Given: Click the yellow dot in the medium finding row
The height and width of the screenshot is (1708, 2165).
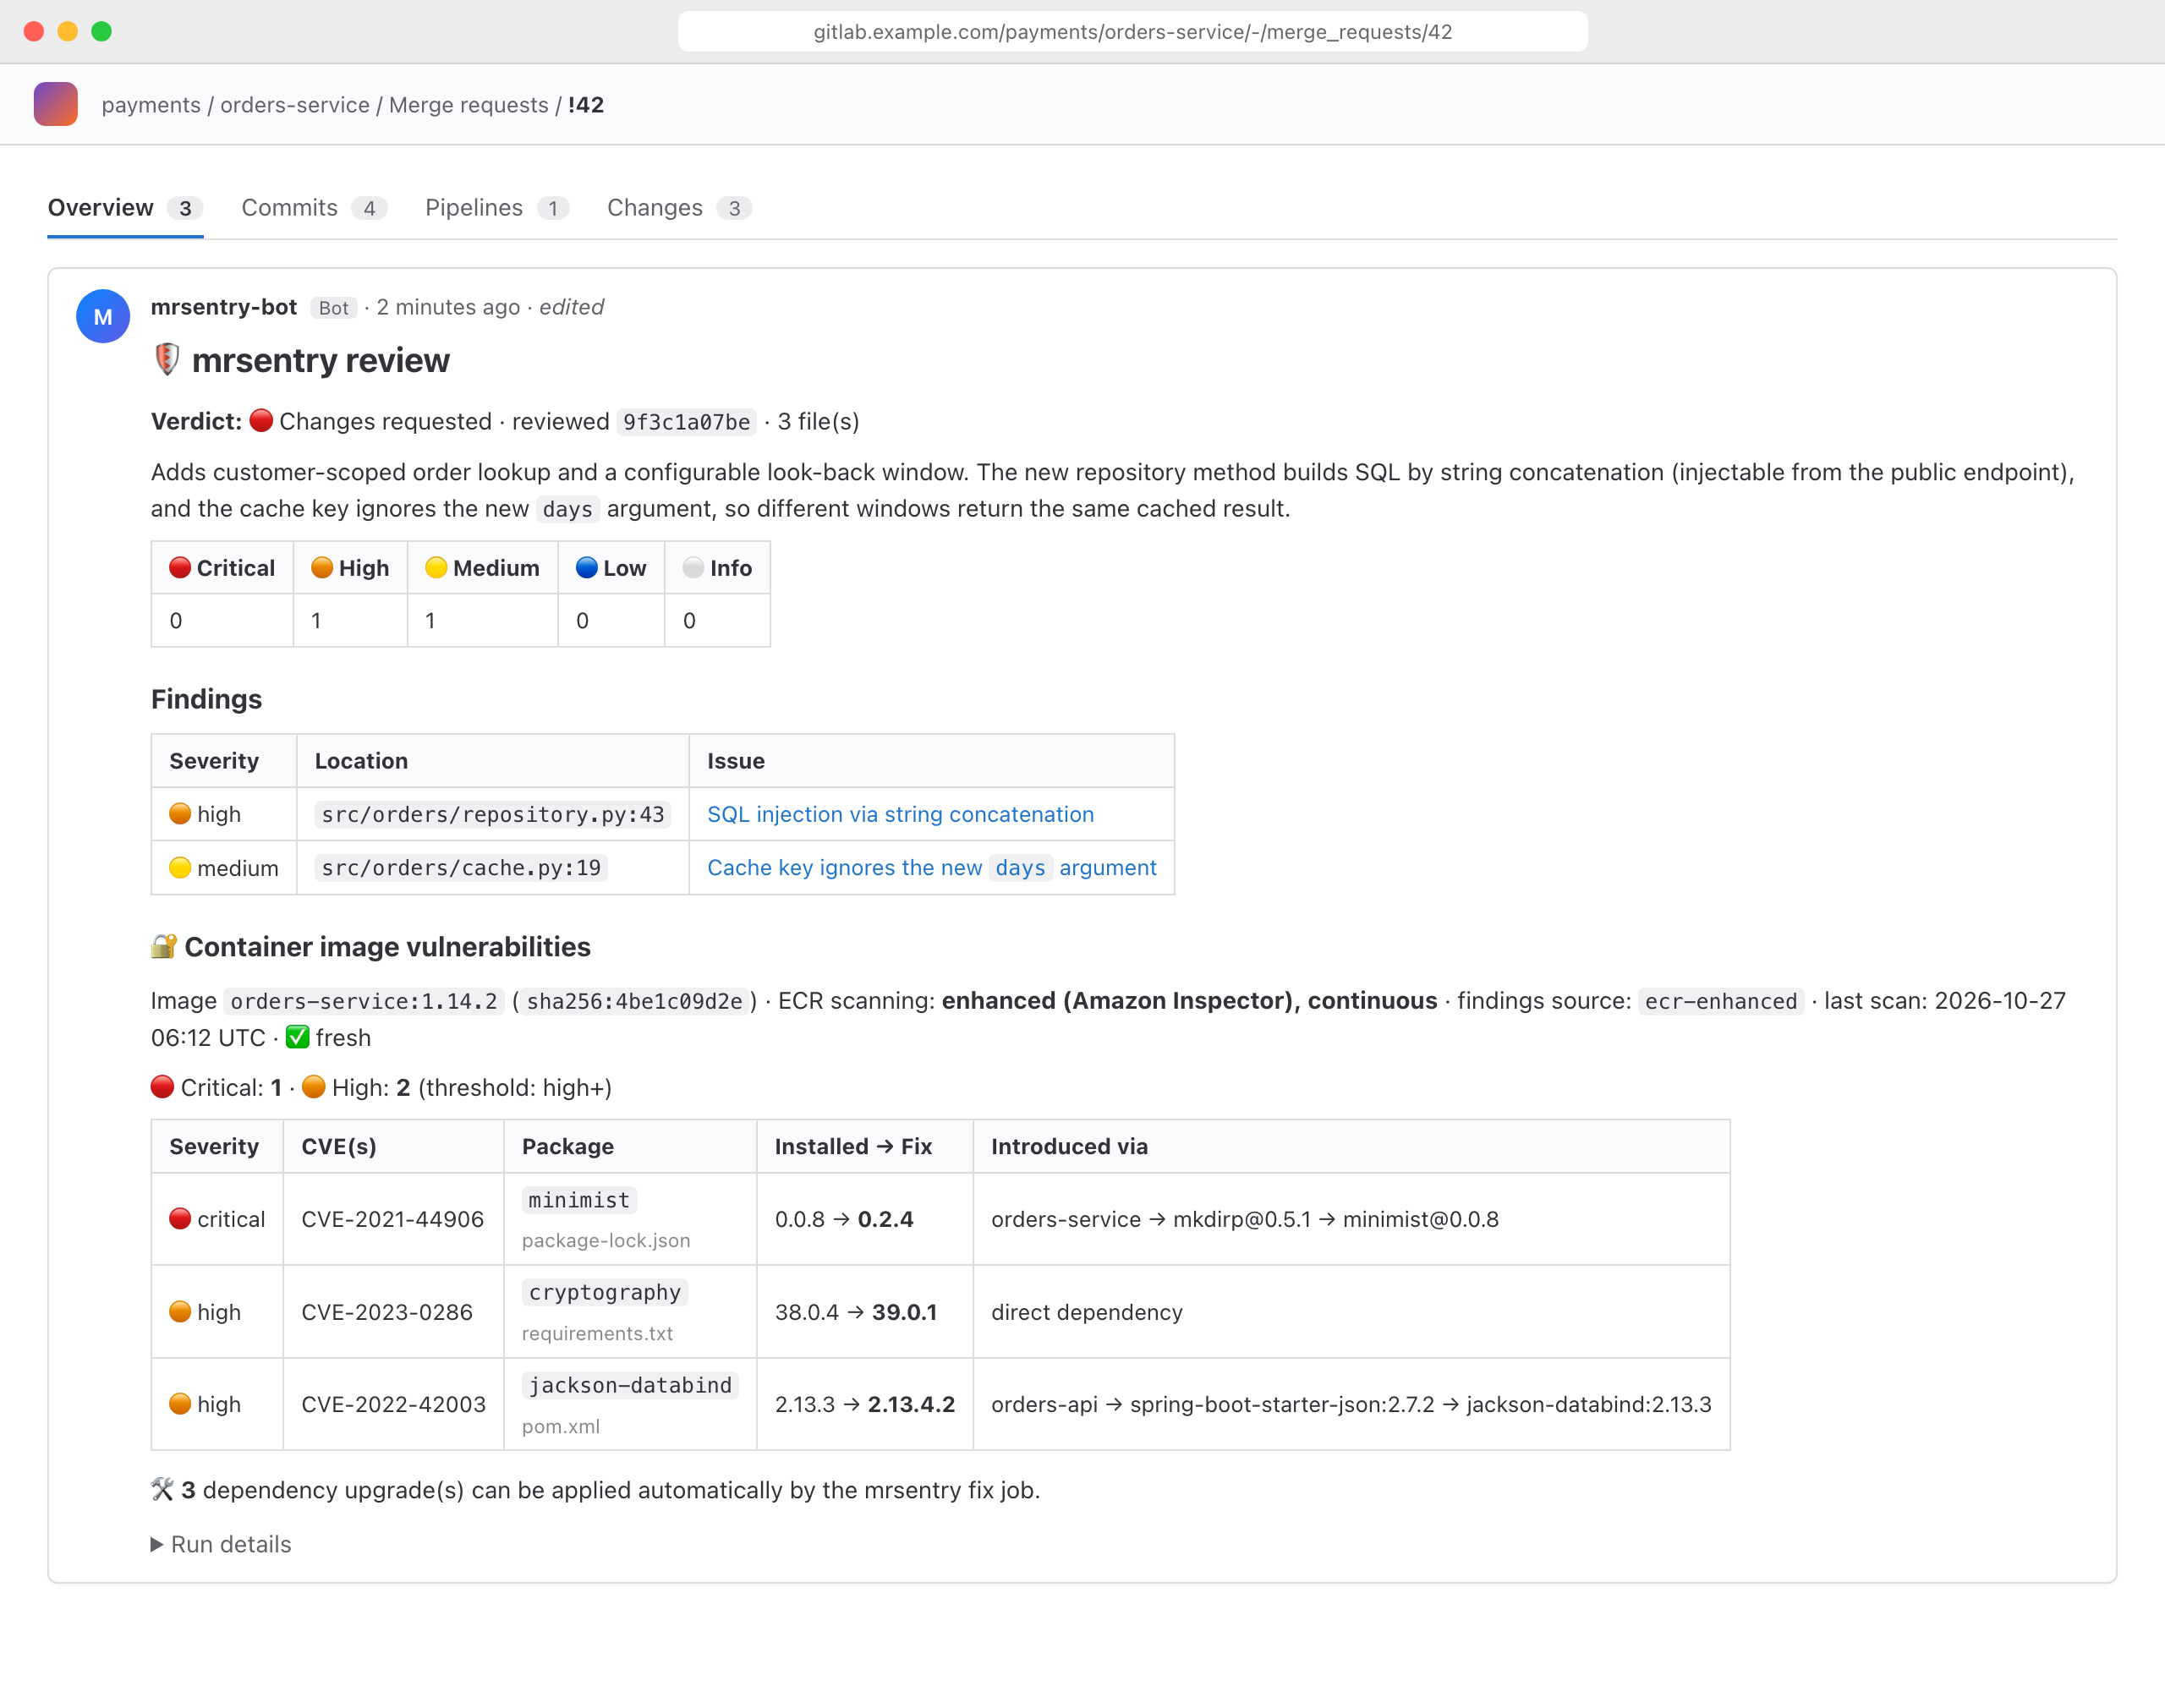Looking at the screenshot, I should tap(180, 868).
